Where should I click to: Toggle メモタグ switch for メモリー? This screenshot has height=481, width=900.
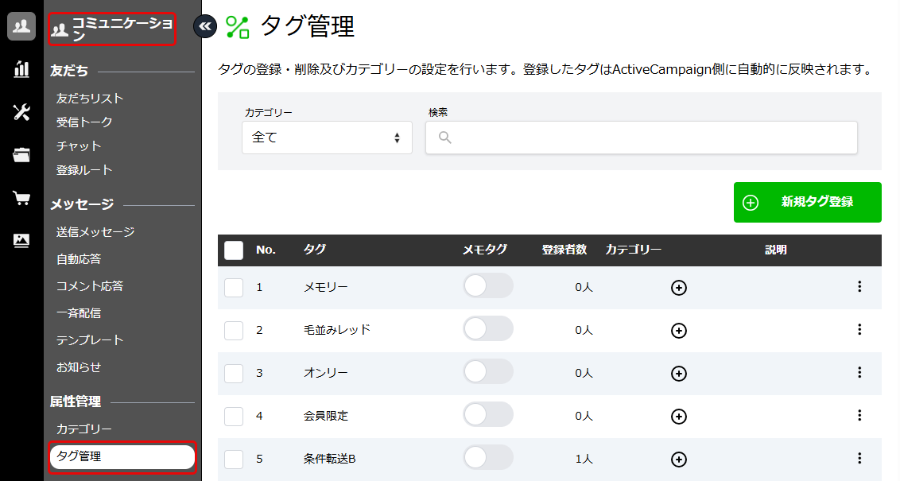point(488,286)
